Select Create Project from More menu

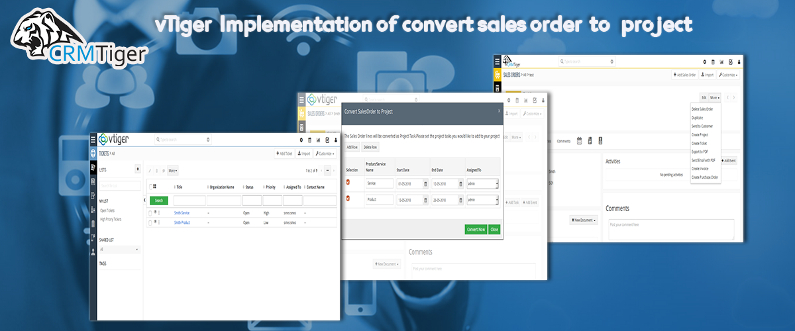click(700, 135)
